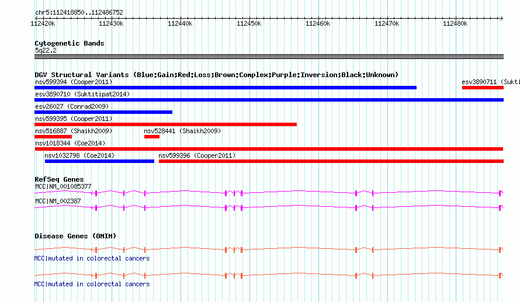
Task: Open the upper MCC|mutated in colorectal cancers link
Action: tap(92, 258)
